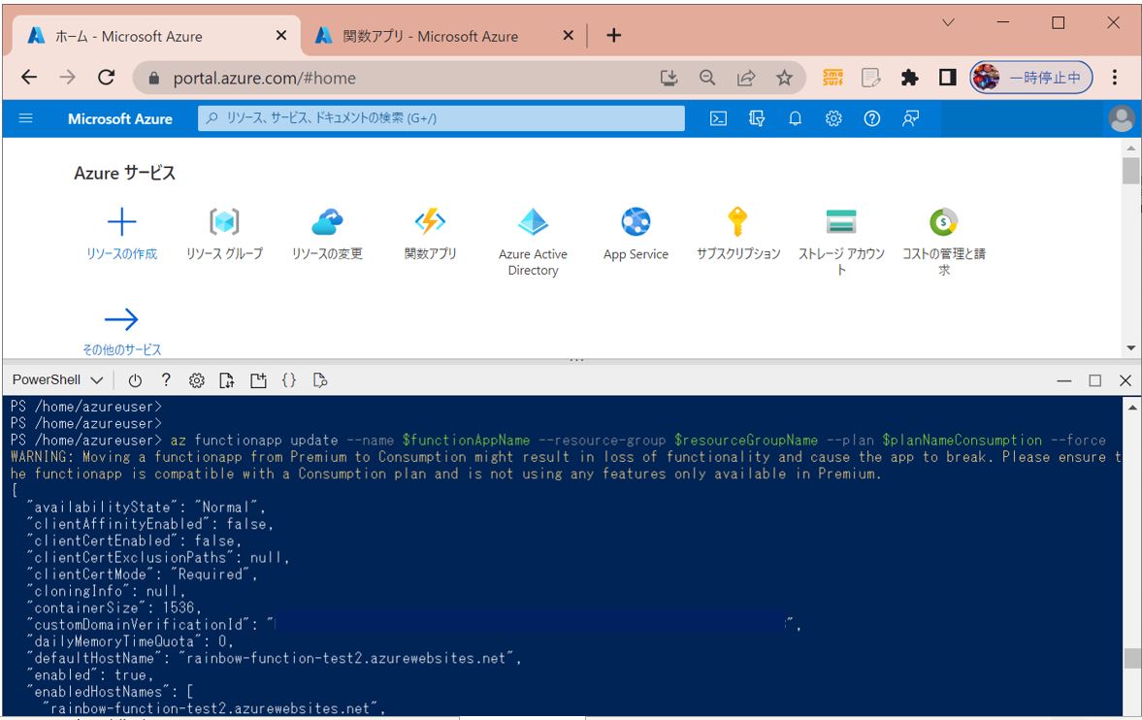Click the Azure resource search box
1142x720 pixels.
click(441, 118)
